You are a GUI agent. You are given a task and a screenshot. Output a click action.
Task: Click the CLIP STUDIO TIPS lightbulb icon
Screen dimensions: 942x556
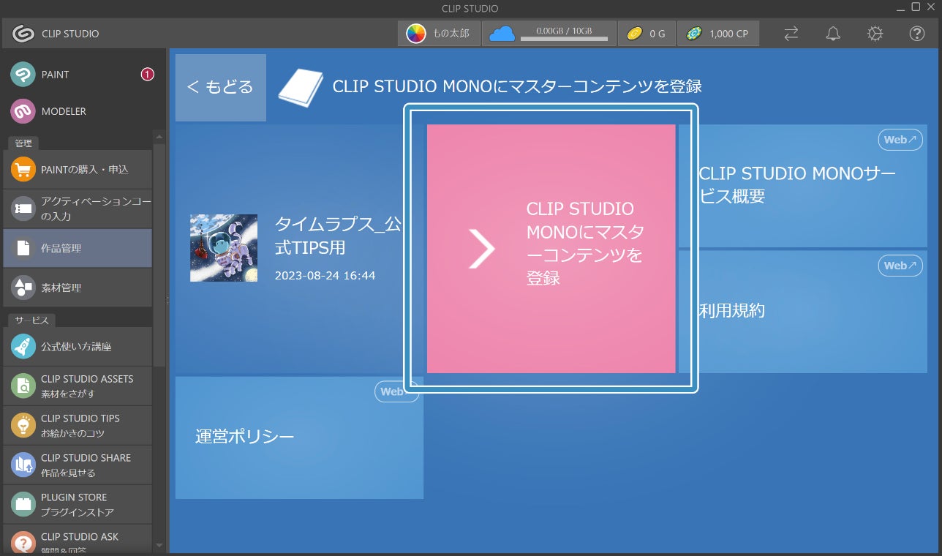coord(23,425)
